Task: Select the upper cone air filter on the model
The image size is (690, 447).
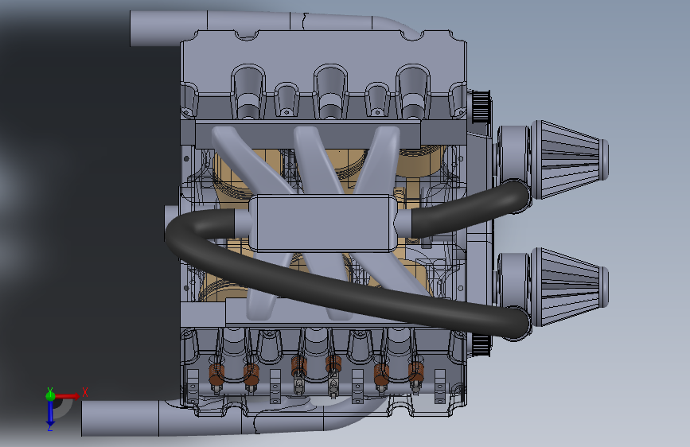Action: point(571,159)
